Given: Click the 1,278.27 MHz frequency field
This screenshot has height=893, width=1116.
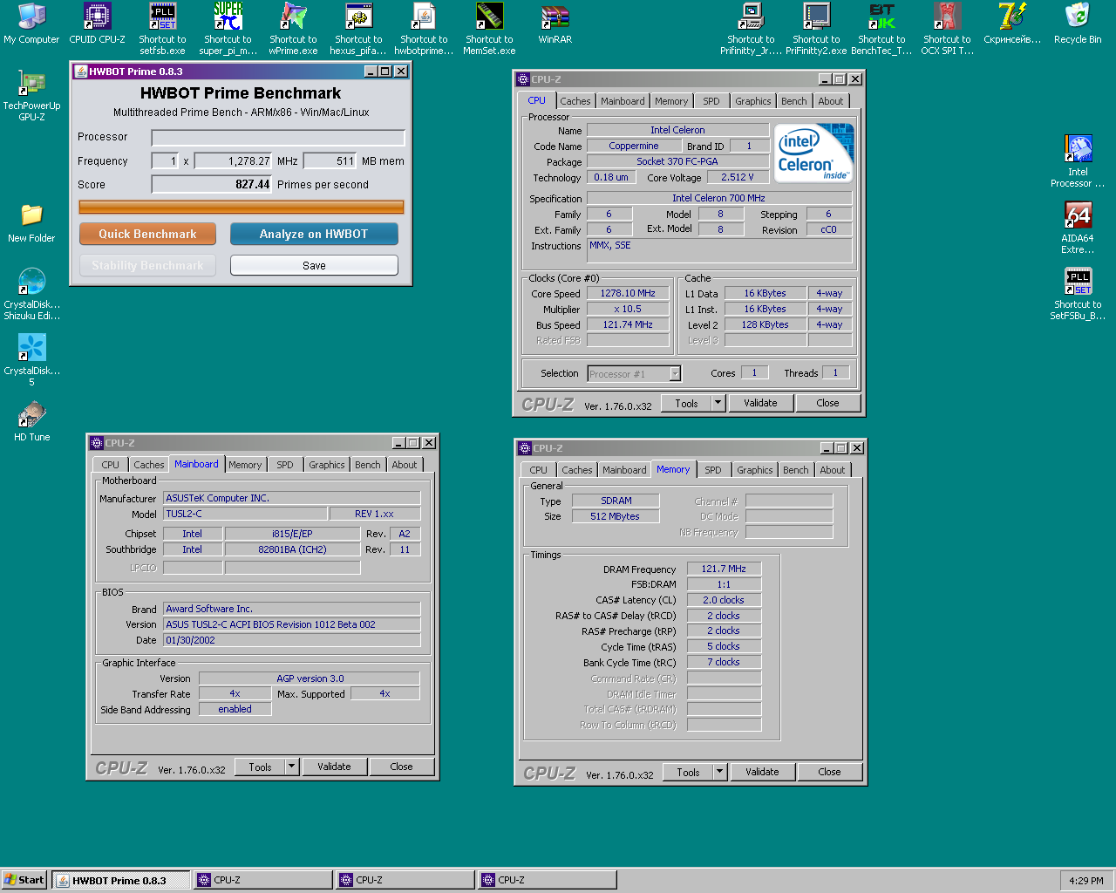Looking at the screenshot, I should pos(233,161).
